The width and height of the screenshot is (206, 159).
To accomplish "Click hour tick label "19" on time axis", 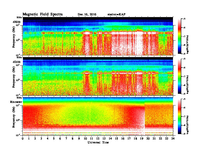I will coord(141,138).
